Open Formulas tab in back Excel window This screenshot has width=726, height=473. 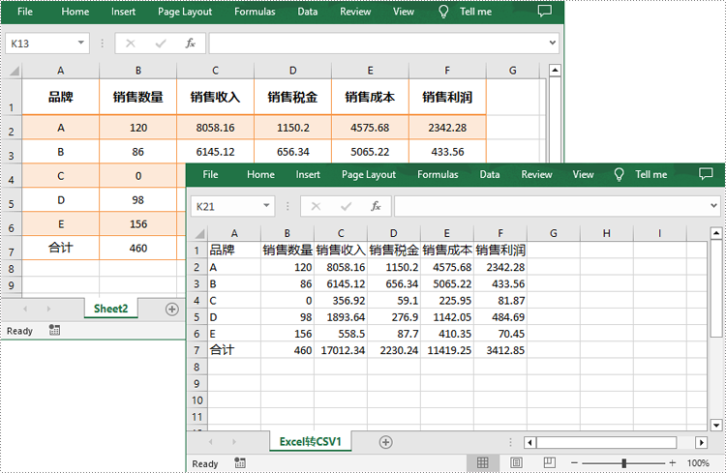click(255, 12)
